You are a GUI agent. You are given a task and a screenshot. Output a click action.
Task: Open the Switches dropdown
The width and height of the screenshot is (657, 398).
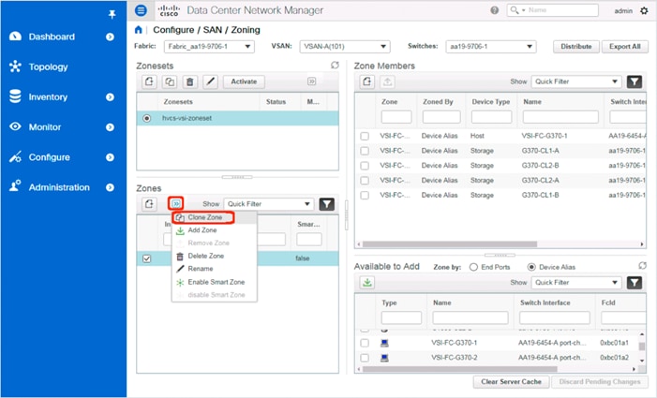(x=491, y=47)
